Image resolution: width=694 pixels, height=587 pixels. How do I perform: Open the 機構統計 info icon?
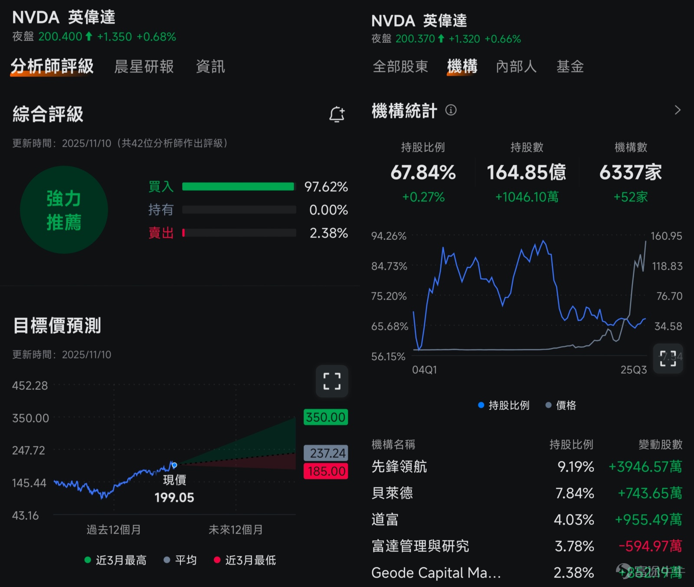pos(451,110)
